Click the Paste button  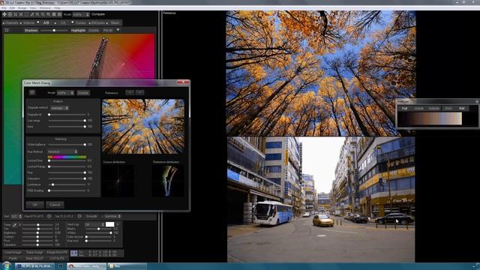[13, 258]
